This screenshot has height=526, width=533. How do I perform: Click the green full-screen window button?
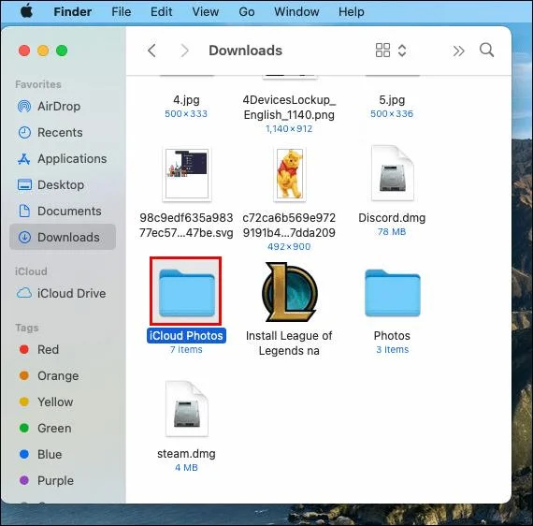[62, 51]
